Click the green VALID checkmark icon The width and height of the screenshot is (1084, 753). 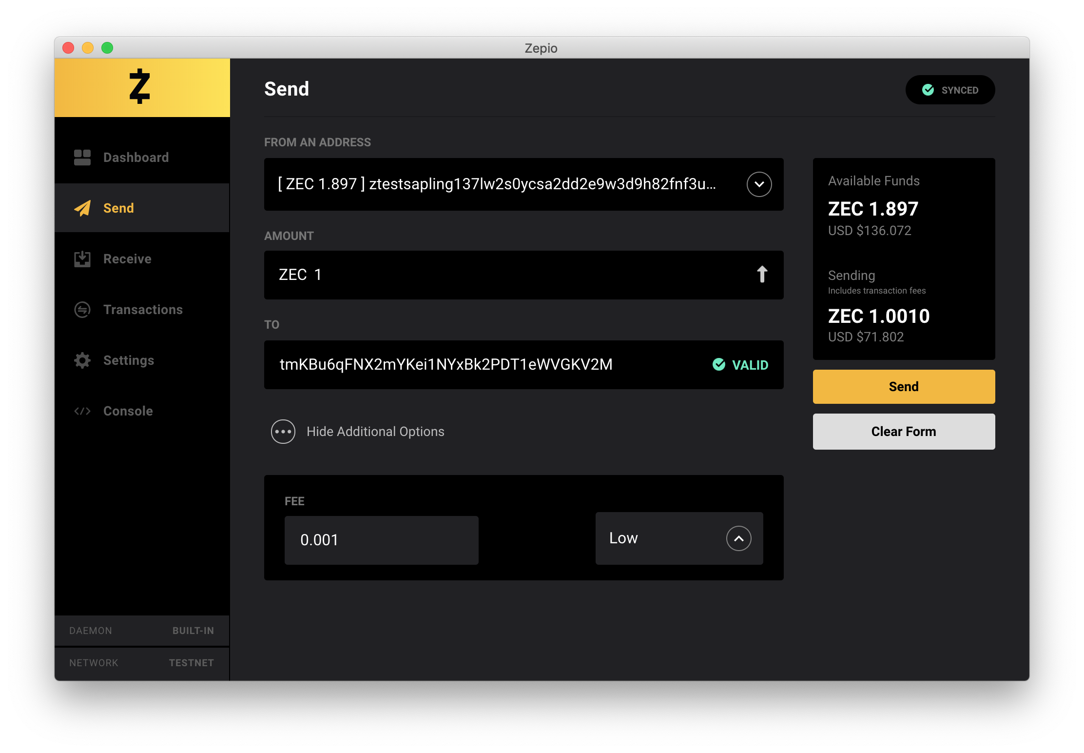pos(719,365)
